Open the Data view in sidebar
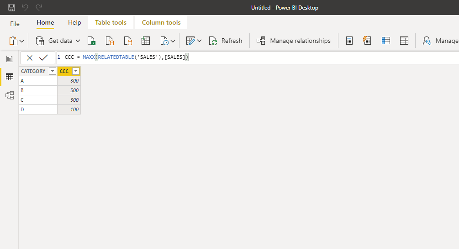The width and height of the screenshot is (459, 249). (x=10, y=77)
